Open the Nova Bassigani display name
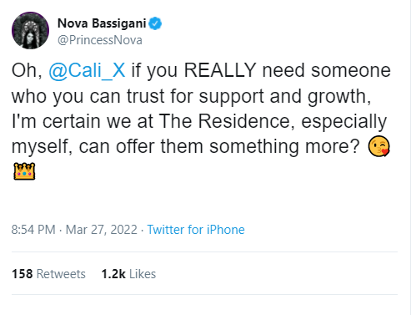 pyautogui.click(x=102, y=23)
